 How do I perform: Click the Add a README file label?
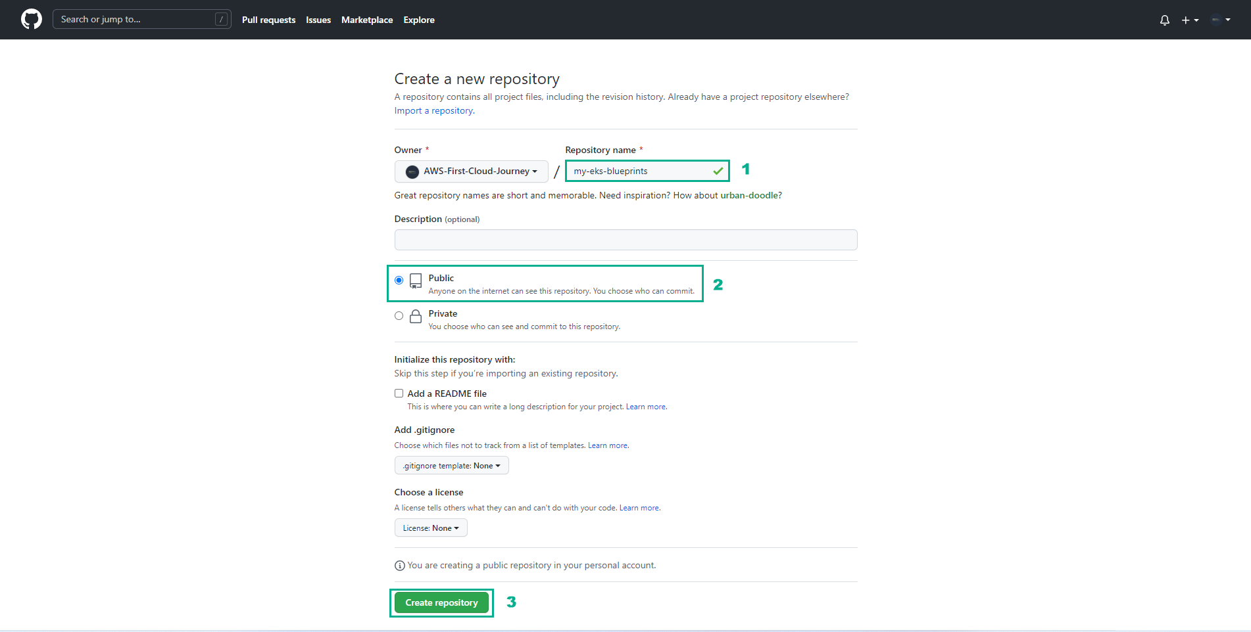447,394
